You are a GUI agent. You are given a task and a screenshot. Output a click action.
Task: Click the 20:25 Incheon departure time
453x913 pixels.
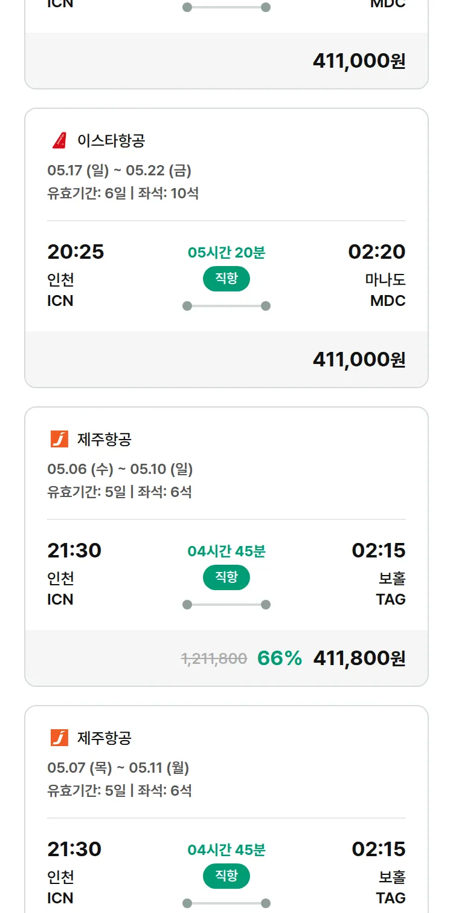[x=75, y=252]
